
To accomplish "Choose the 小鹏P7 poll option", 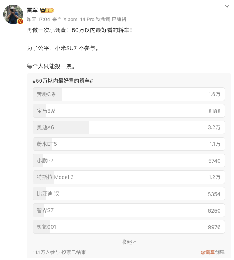I will point(129,161).
